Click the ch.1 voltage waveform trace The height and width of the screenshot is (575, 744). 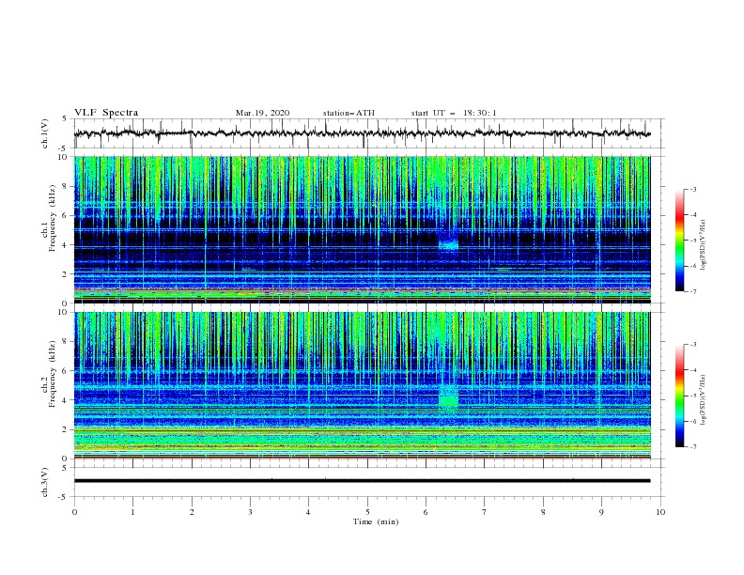pos(362,133)
